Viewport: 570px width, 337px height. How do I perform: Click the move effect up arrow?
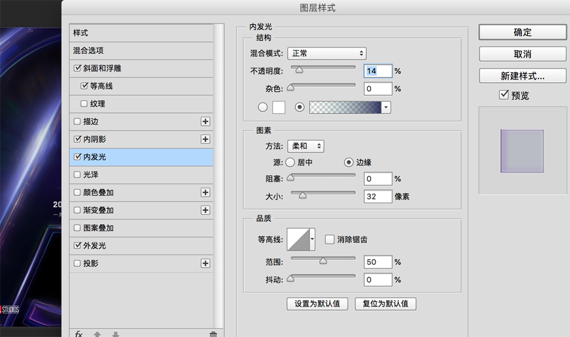click(97, 334)
